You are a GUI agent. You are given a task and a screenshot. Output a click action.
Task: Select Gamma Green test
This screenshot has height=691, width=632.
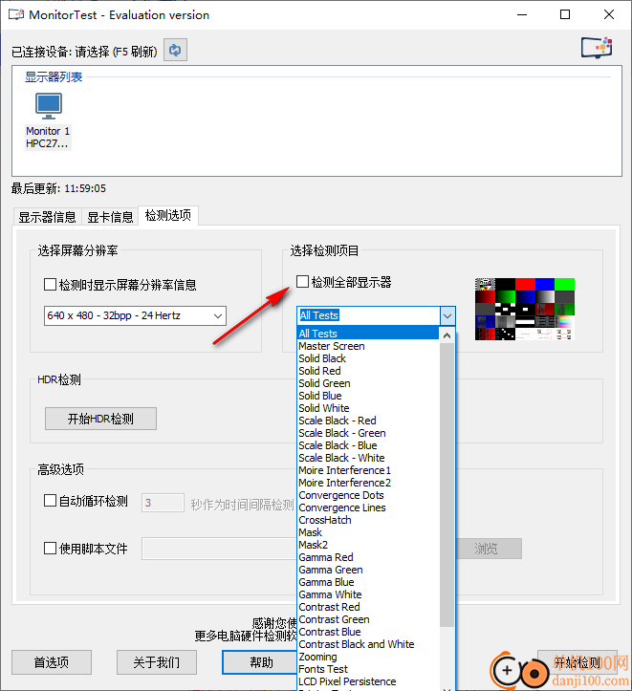tap(368, 570)
